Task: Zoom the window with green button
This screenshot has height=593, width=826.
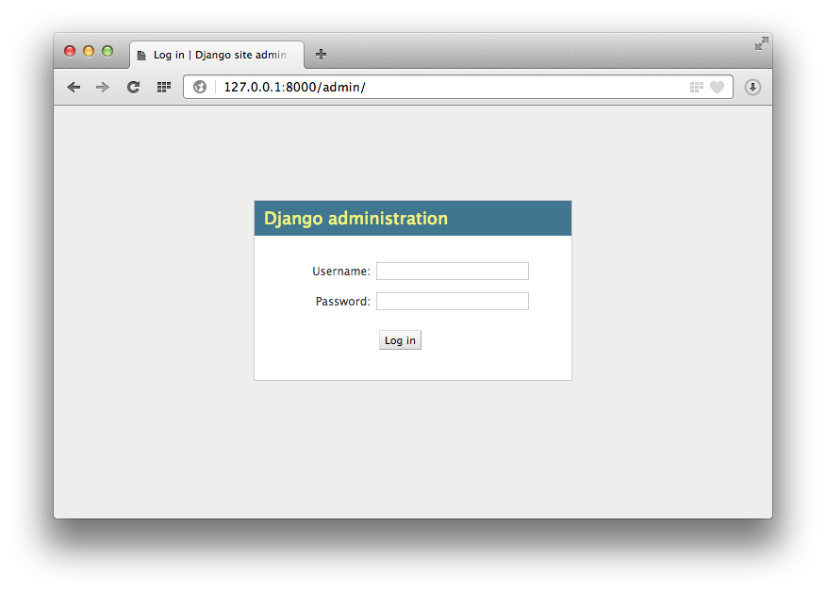Action: pyautogui.click(x=107, y=51)
